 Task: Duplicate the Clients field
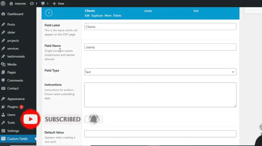click(97, 16)
